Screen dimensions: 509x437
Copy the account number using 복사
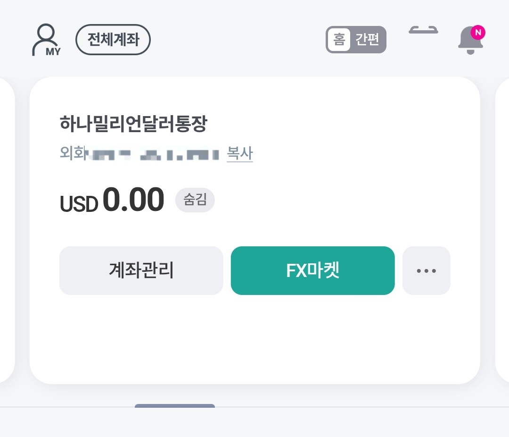240,153
